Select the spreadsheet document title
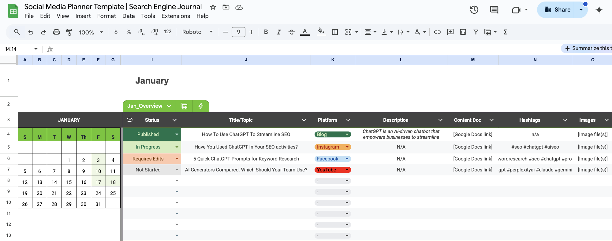612x241 pixels. 113,7
